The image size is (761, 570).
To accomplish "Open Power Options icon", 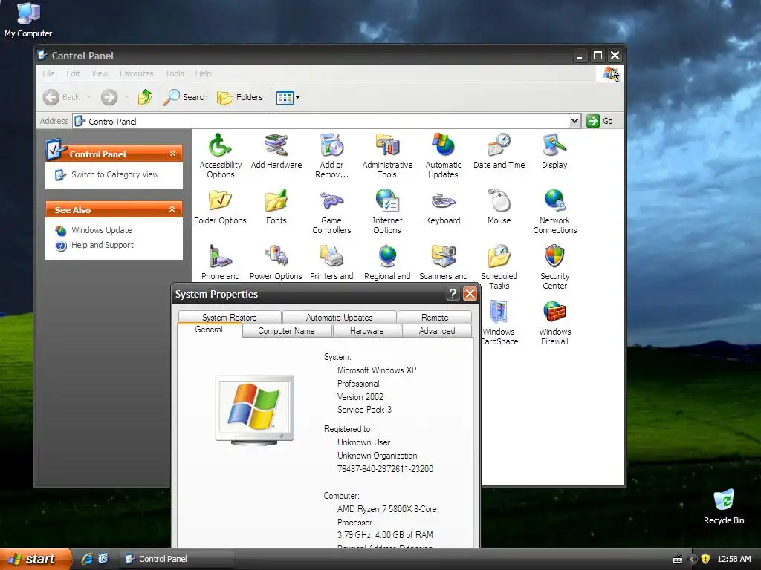I will (276, 262).
